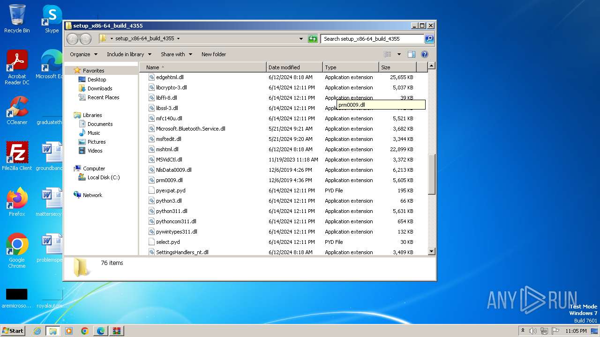The height and width of the screenshot is (337, 600).
Task: Open Google Chrome desktop shortcut
Action: click(x=17, y=250)
